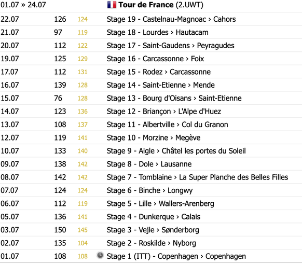
Task: Open Stage 13 Bourg d'Oisans to Saint-Etienne
Action: click(x=174, y=98)
